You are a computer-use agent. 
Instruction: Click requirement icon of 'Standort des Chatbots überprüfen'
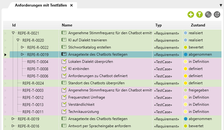(x=64, y=83)
